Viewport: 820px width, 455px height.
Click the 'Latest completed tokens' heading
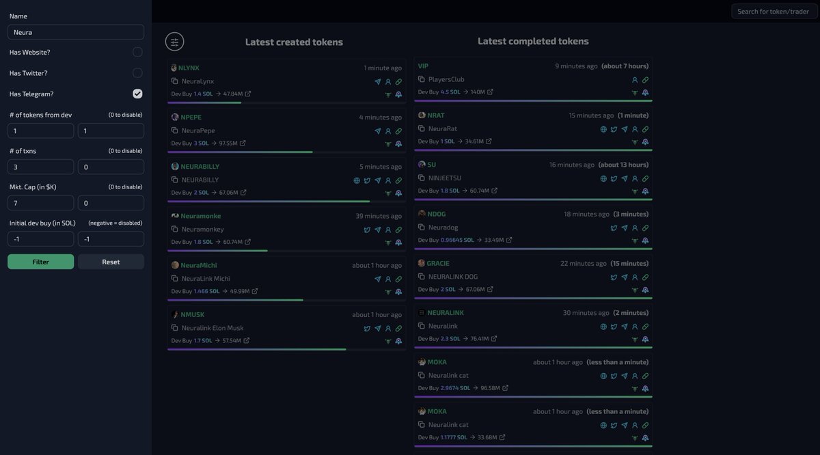(533, 41)
